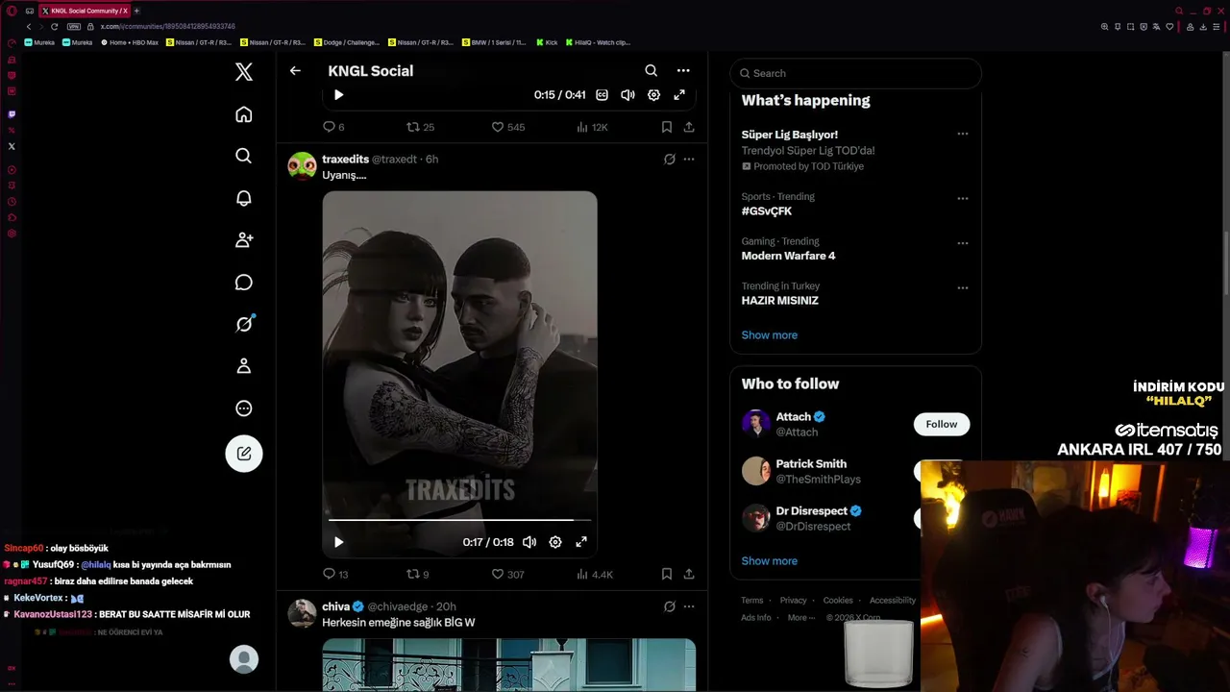Open Grok actions on traxedits post

click(670, 160)
